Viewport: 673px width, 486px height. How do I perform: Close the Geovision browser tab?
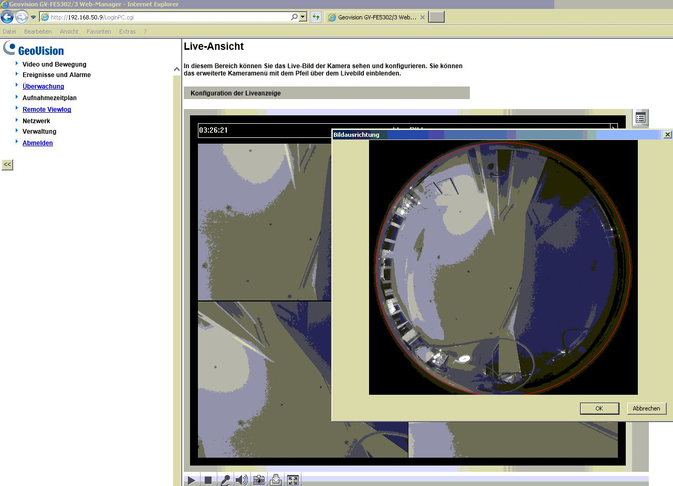click(423, 17)
